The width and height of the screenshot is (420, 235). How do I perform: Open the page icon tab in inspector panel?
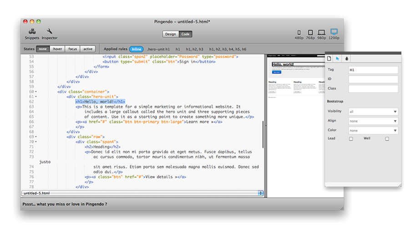point(329,59)
